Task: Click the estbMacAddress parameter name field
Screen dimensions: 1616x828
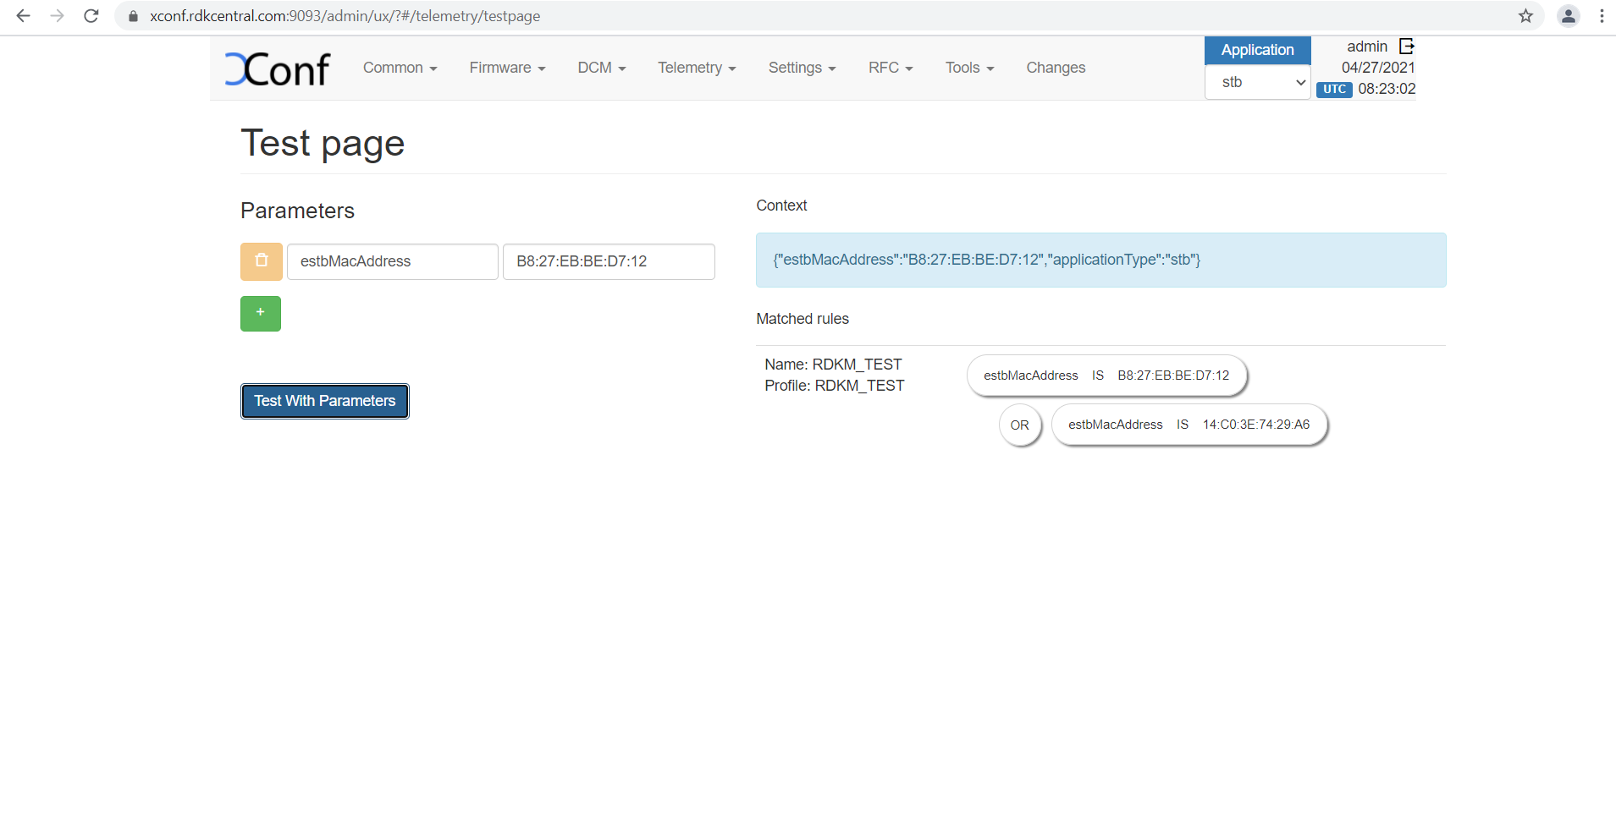Action: 392,261
